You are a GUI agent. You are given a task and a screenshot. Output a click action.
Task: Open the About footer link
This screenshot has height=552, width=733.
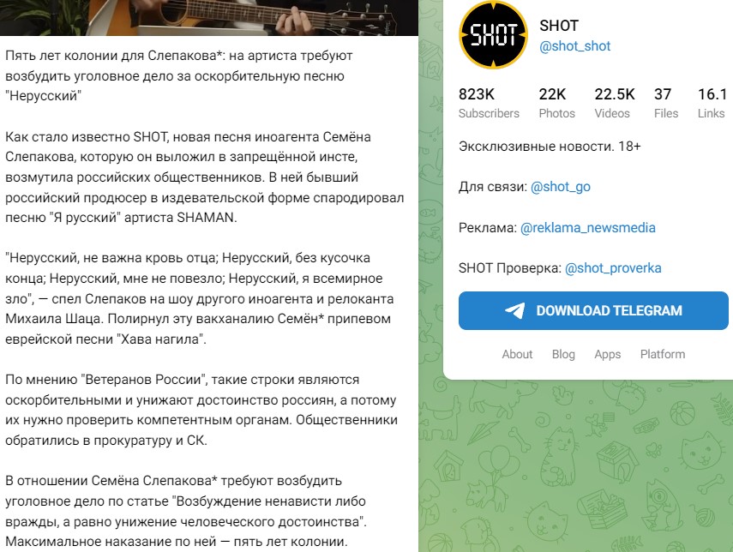[517, 354]
